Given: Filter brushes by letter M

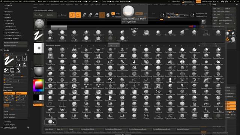Looking at the screenshot, I should (140, 46).
